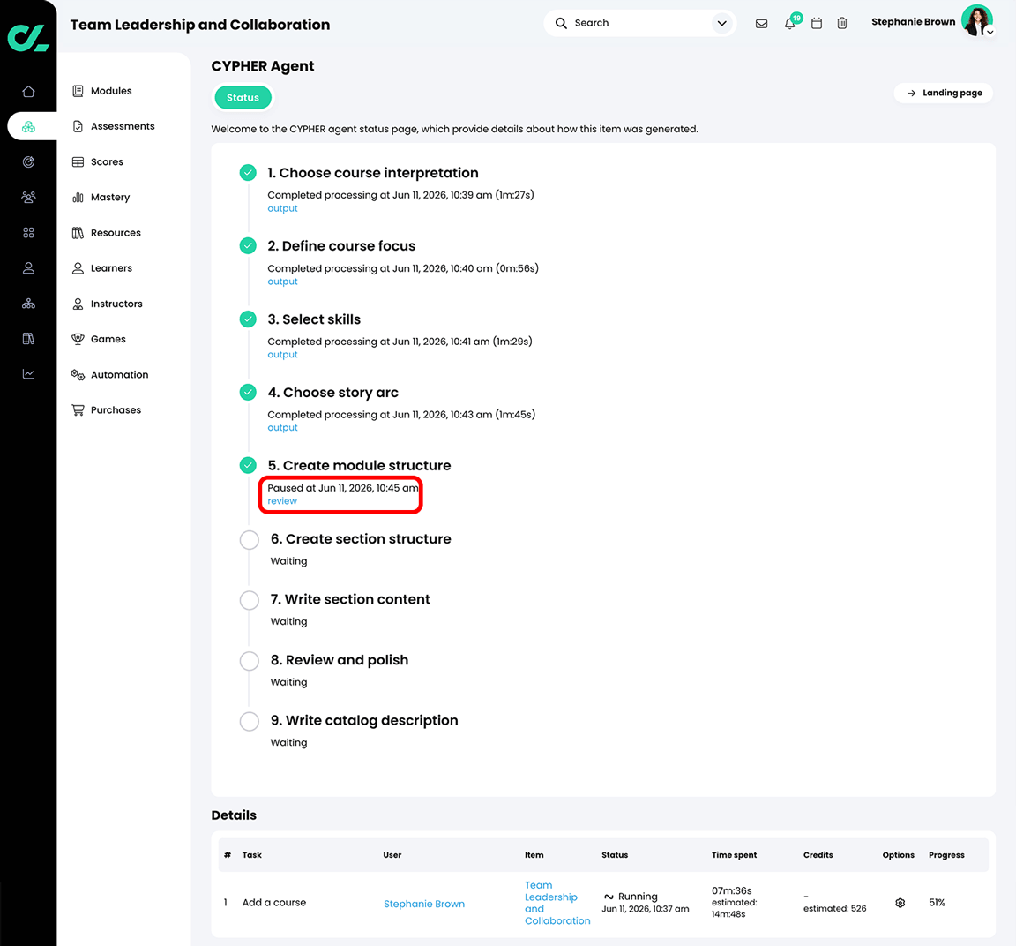Open the reports line-chart icon in the rail
Screen dimensions: 1016x946
pos(28,374)
